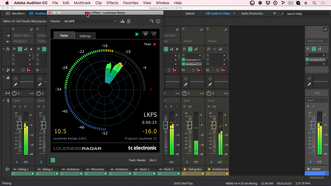
Task: Open the Presets dropdown showing -16 LKFS
Action: point(90,21)
